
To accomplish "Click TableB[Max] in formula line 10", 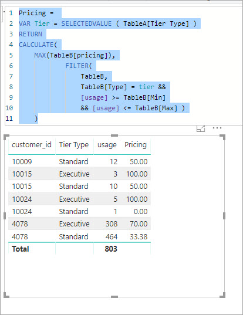I will tap(156, 108).
